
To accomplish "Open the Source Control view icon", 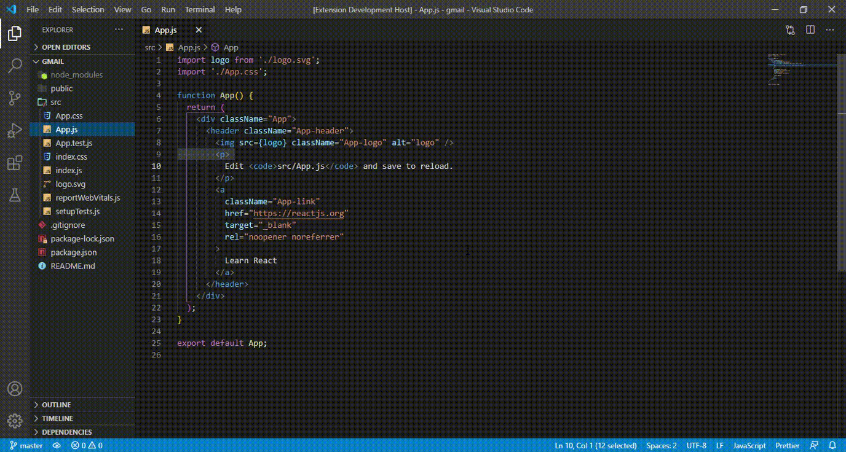I will [x=15, y=98].
